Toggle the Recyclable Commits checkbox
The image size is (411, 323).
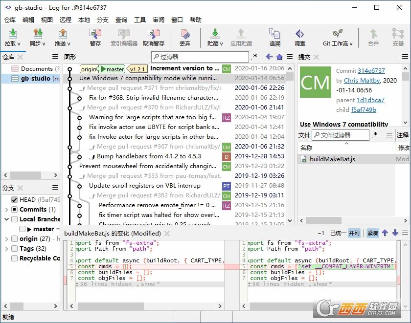tap(14, 258)
